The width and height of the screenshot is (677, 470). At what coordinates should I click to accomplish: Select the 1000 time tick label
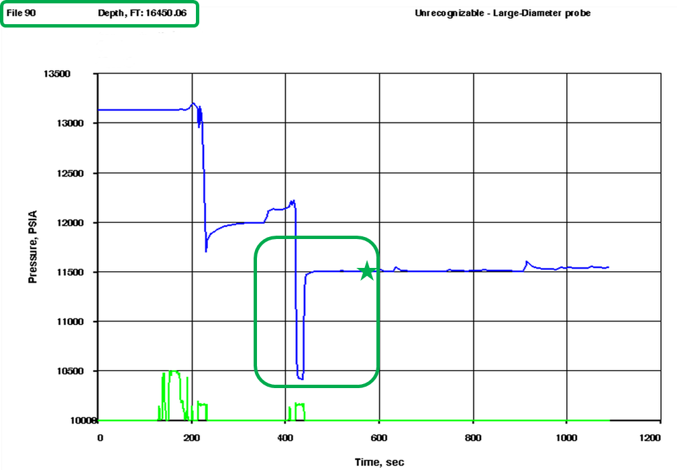pos(566,438)
